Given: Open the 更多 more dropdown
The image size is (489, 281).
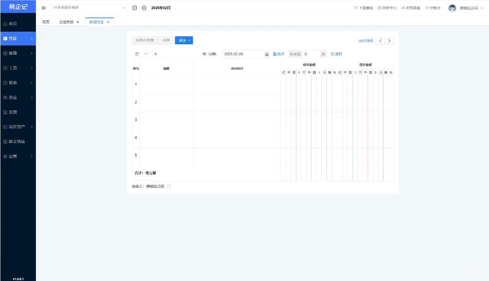Looking at the screenshot, I should (x=184, y=40).
